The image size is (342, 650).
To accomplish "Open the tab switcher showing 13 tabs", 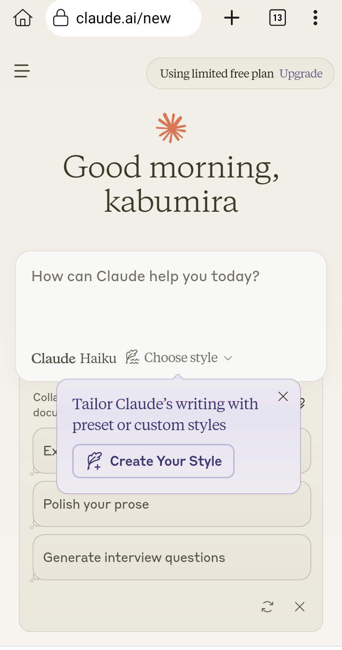I will pyautogui.click(x=277, y=19).
